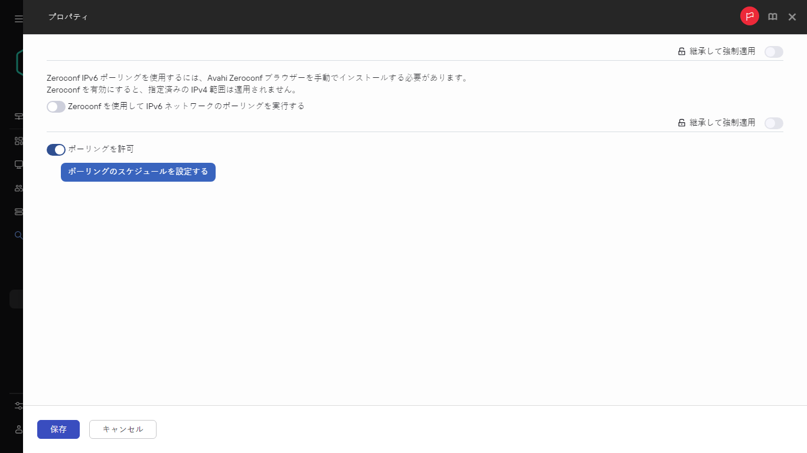Image resolution: width=807 pixels, height=453 pixels.
Task: Click ポーリングのスケジュールを設定する button
Action: pyautogui.click(x=138, y=172)
